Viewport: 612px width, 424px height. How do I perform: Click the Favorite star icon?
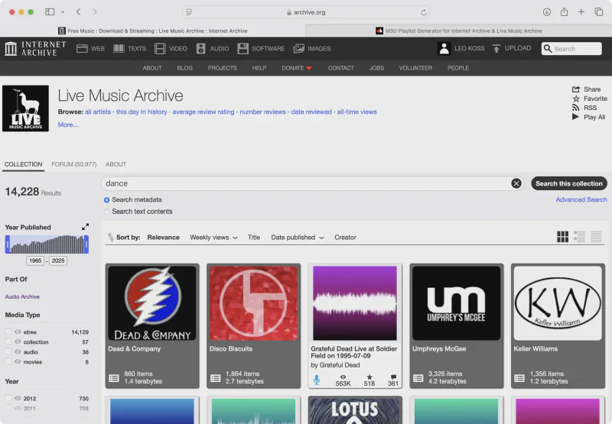[x=576, y=99]
